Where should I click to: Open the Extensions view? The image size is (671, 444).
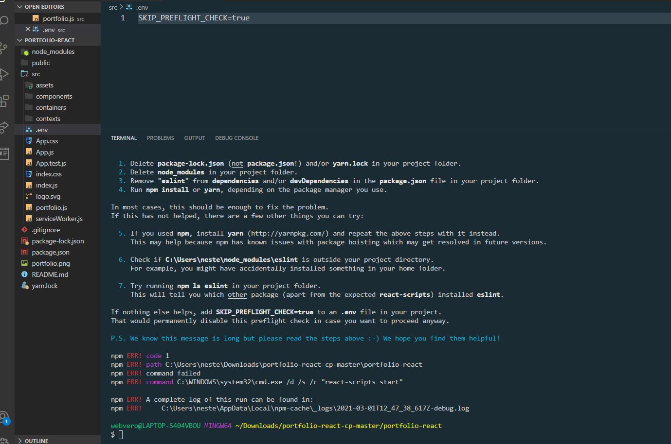[4, 101]
